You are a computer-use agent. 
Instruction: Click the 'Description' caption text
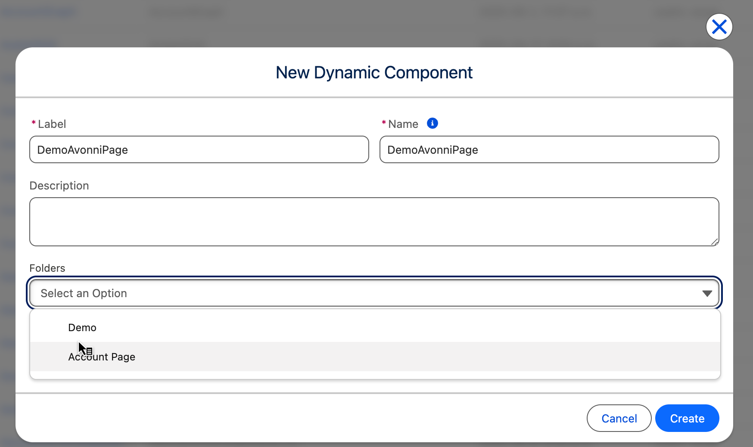(x=59, y=186)
